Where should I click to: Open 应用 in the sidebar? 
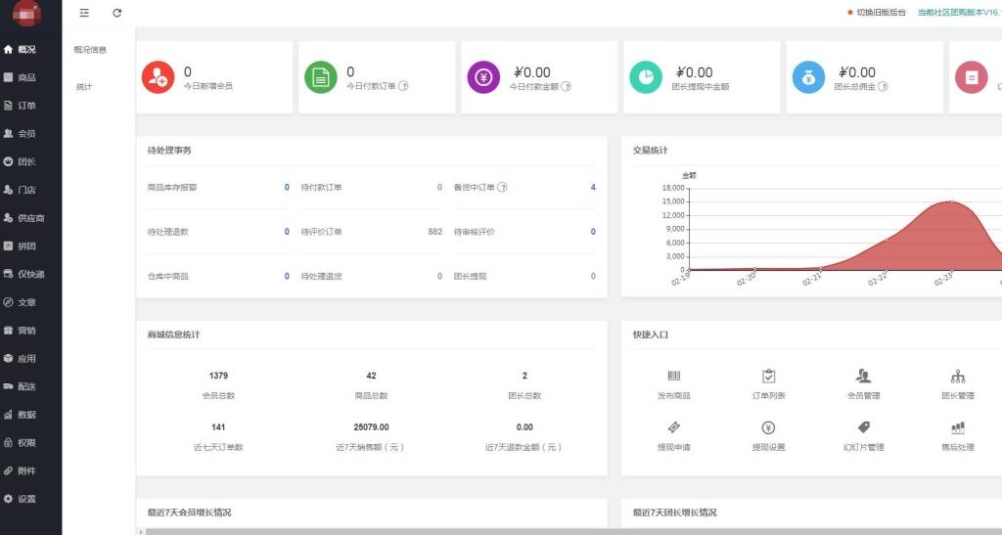point(26,358)
